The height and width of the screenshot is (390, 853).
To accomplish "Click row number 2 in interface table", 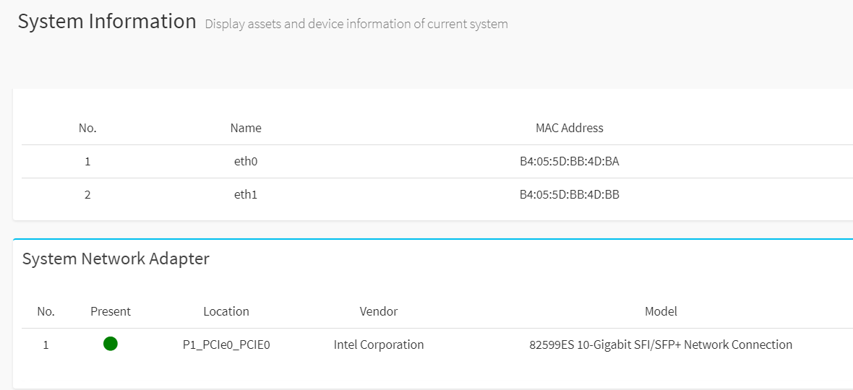I will coord(87,194).
